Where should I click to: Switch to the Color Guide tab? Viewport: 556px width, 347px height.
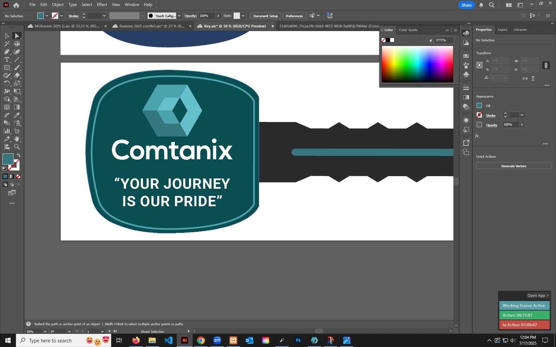(408, 30)
